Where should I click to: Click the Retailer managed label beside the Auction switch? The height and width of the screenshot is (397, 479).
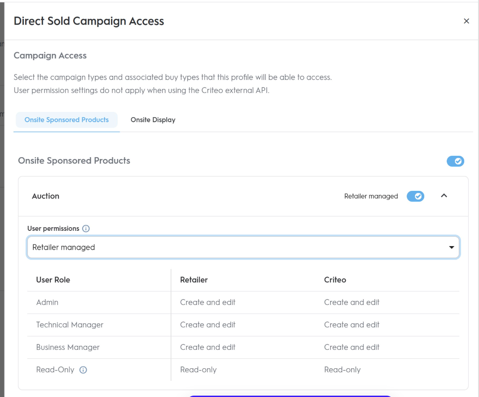(371, 196)
